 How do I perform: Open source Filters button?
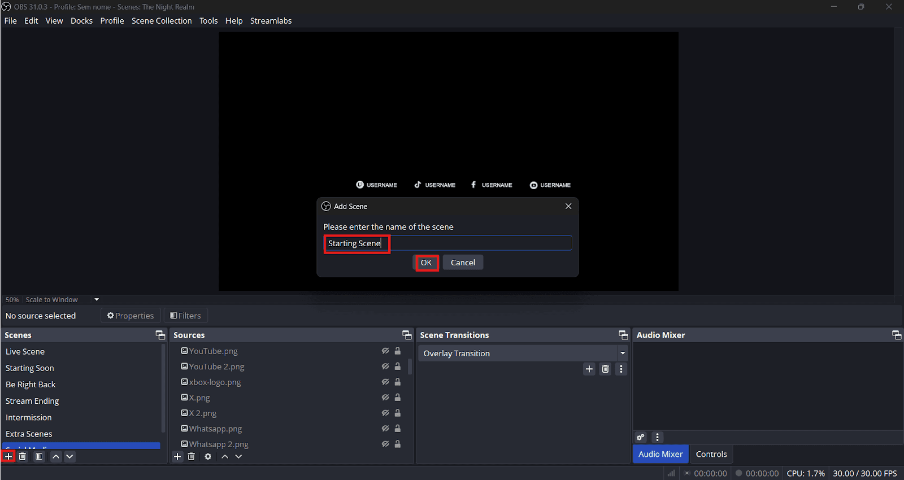tap(185, 316)
